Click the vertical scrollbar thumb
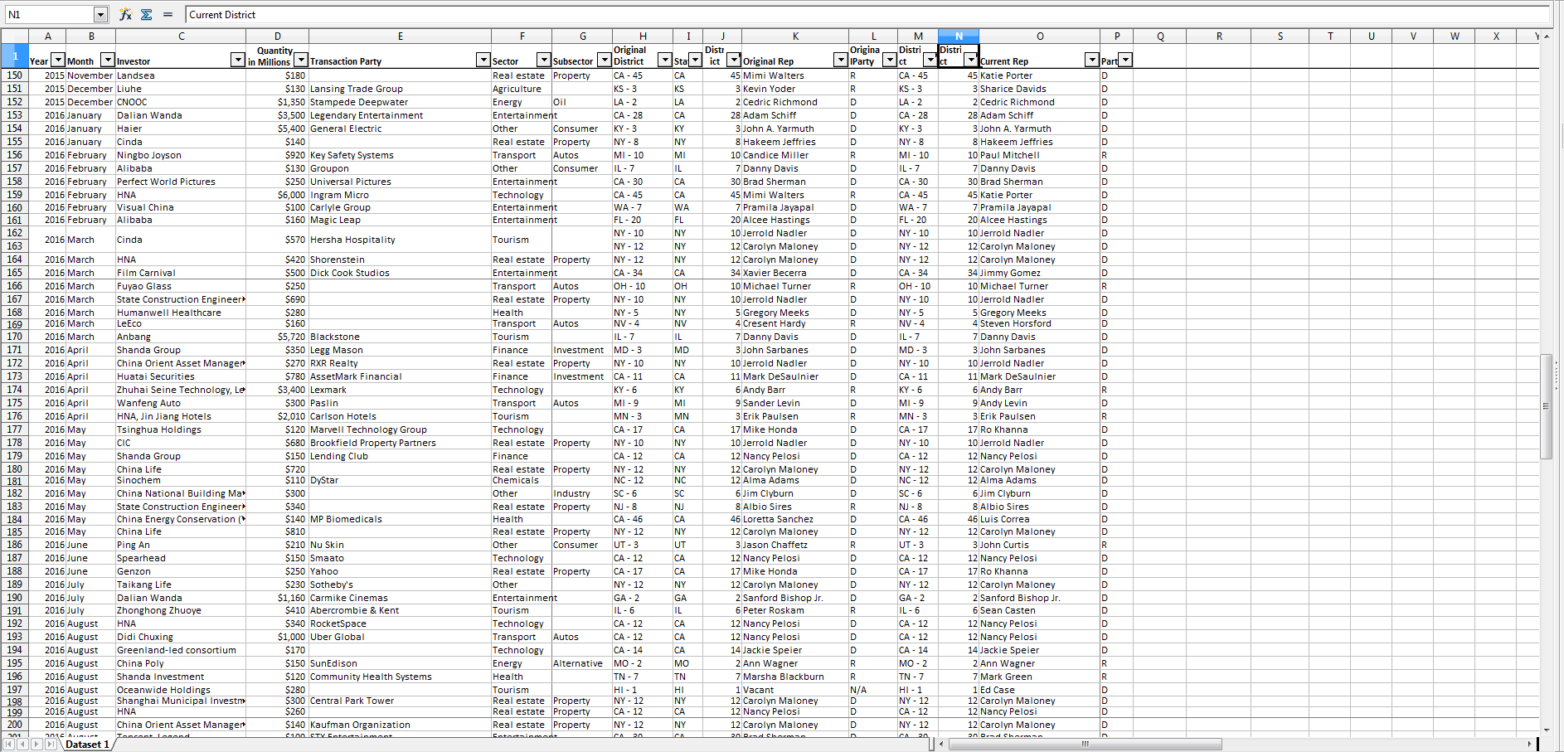 pyautogui.click(x=1546, y=406)
